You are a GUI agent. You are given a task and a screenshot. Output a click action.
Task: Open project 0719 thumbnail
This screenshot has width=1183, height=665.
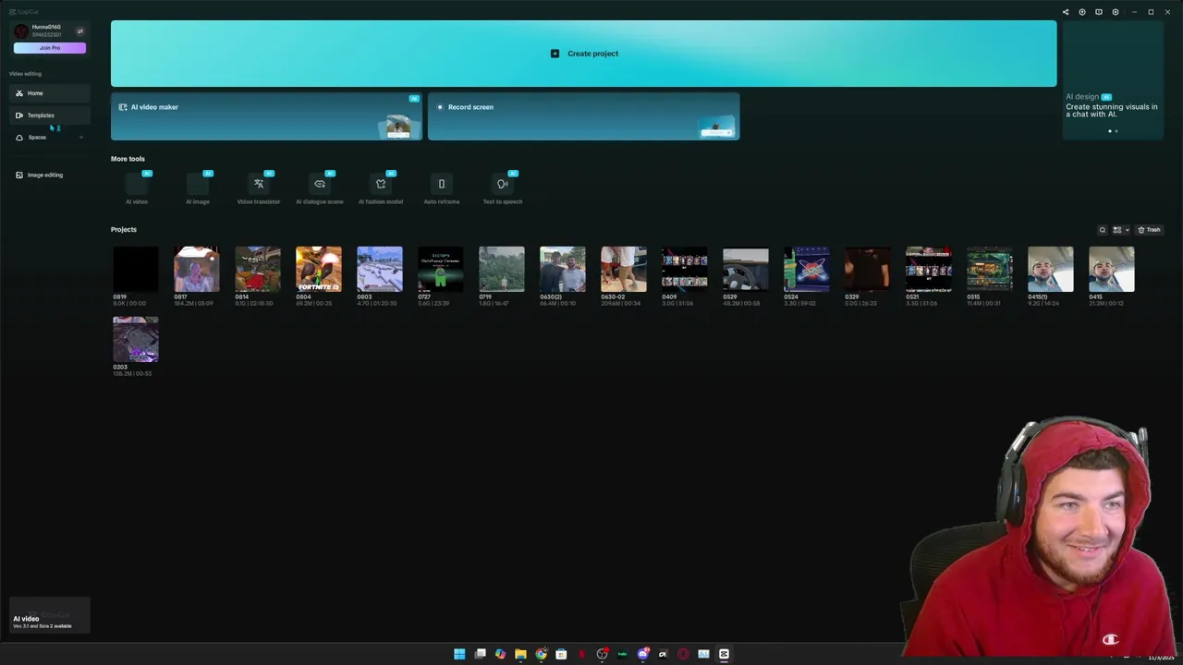tap(502, 269)
